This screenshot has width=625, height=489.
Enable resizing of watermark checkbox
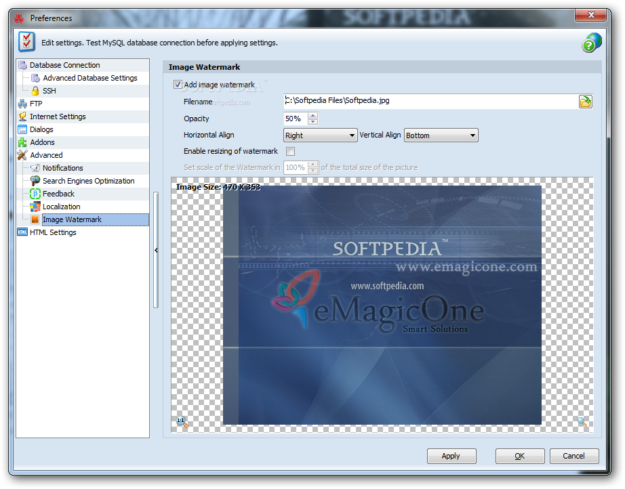(291, 151)
